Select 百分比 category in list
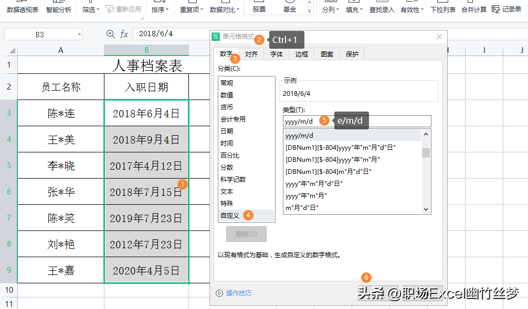 click(247, 155)
